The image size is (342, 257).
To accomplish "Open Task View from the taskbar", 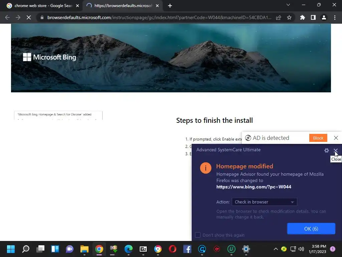I will pyautogui.click(x=40, y=249).
